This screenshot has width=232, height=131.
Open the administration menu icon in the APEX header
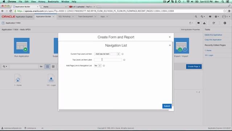pos(203,17)
